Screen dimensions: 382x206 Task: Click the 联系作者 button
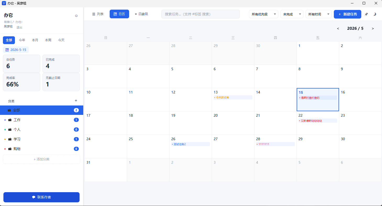[41, 197]
